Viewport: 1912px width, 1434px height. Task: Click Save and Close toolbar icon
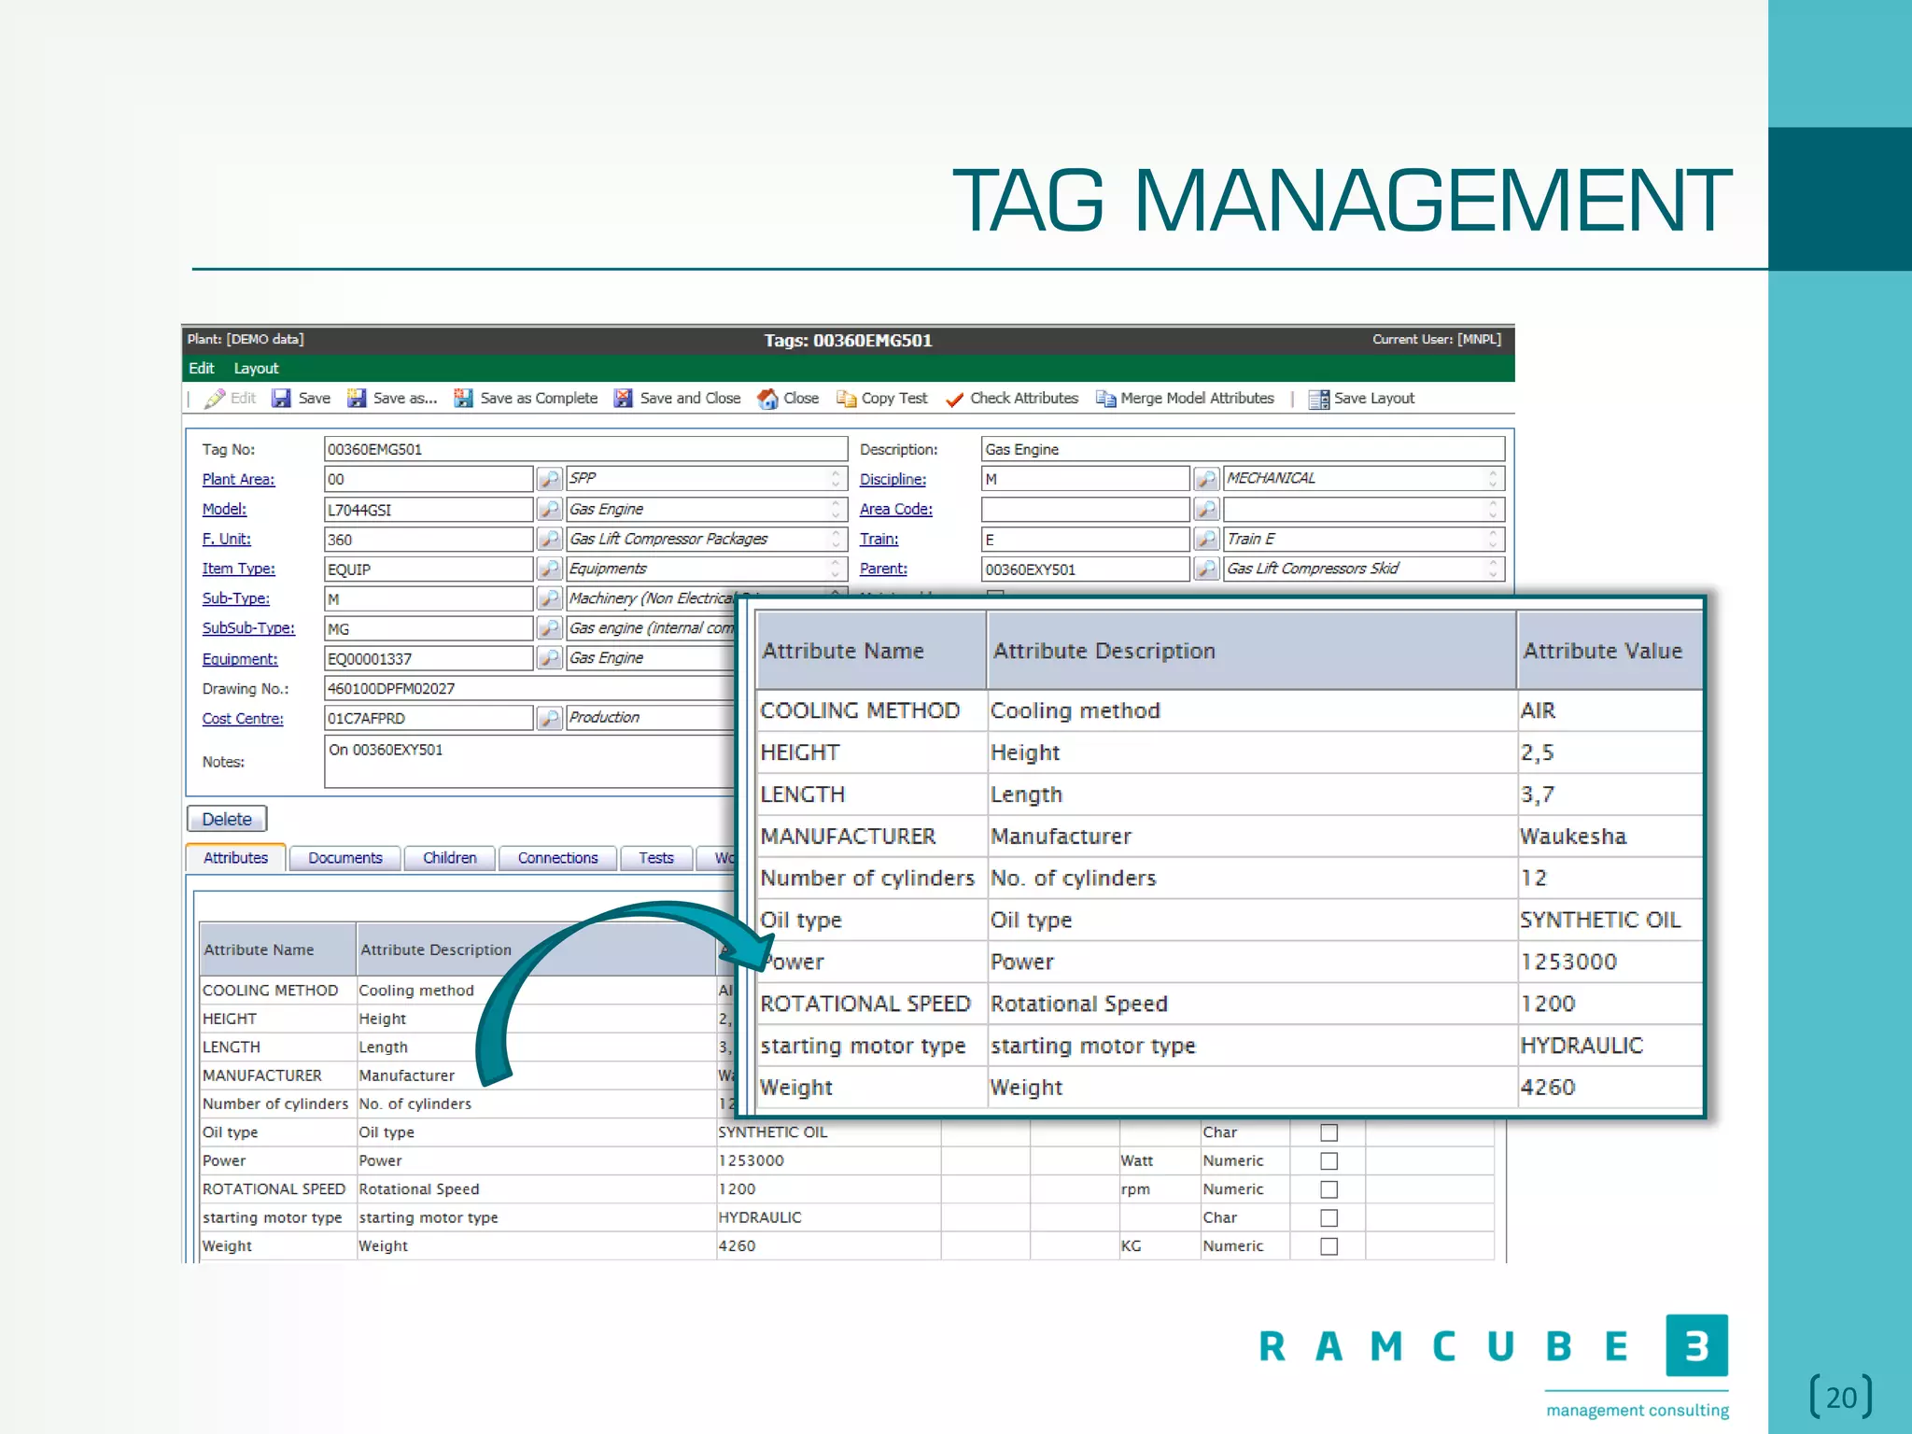click(x=623, y=399)
